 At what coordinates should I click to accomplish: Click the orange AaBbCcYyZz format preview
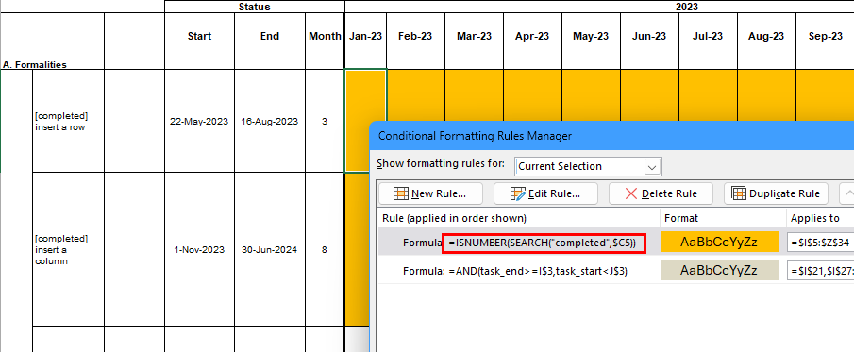718,243
